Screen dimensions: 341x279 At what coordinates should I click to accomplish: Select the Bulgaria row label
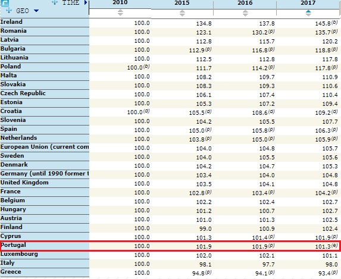13,49
